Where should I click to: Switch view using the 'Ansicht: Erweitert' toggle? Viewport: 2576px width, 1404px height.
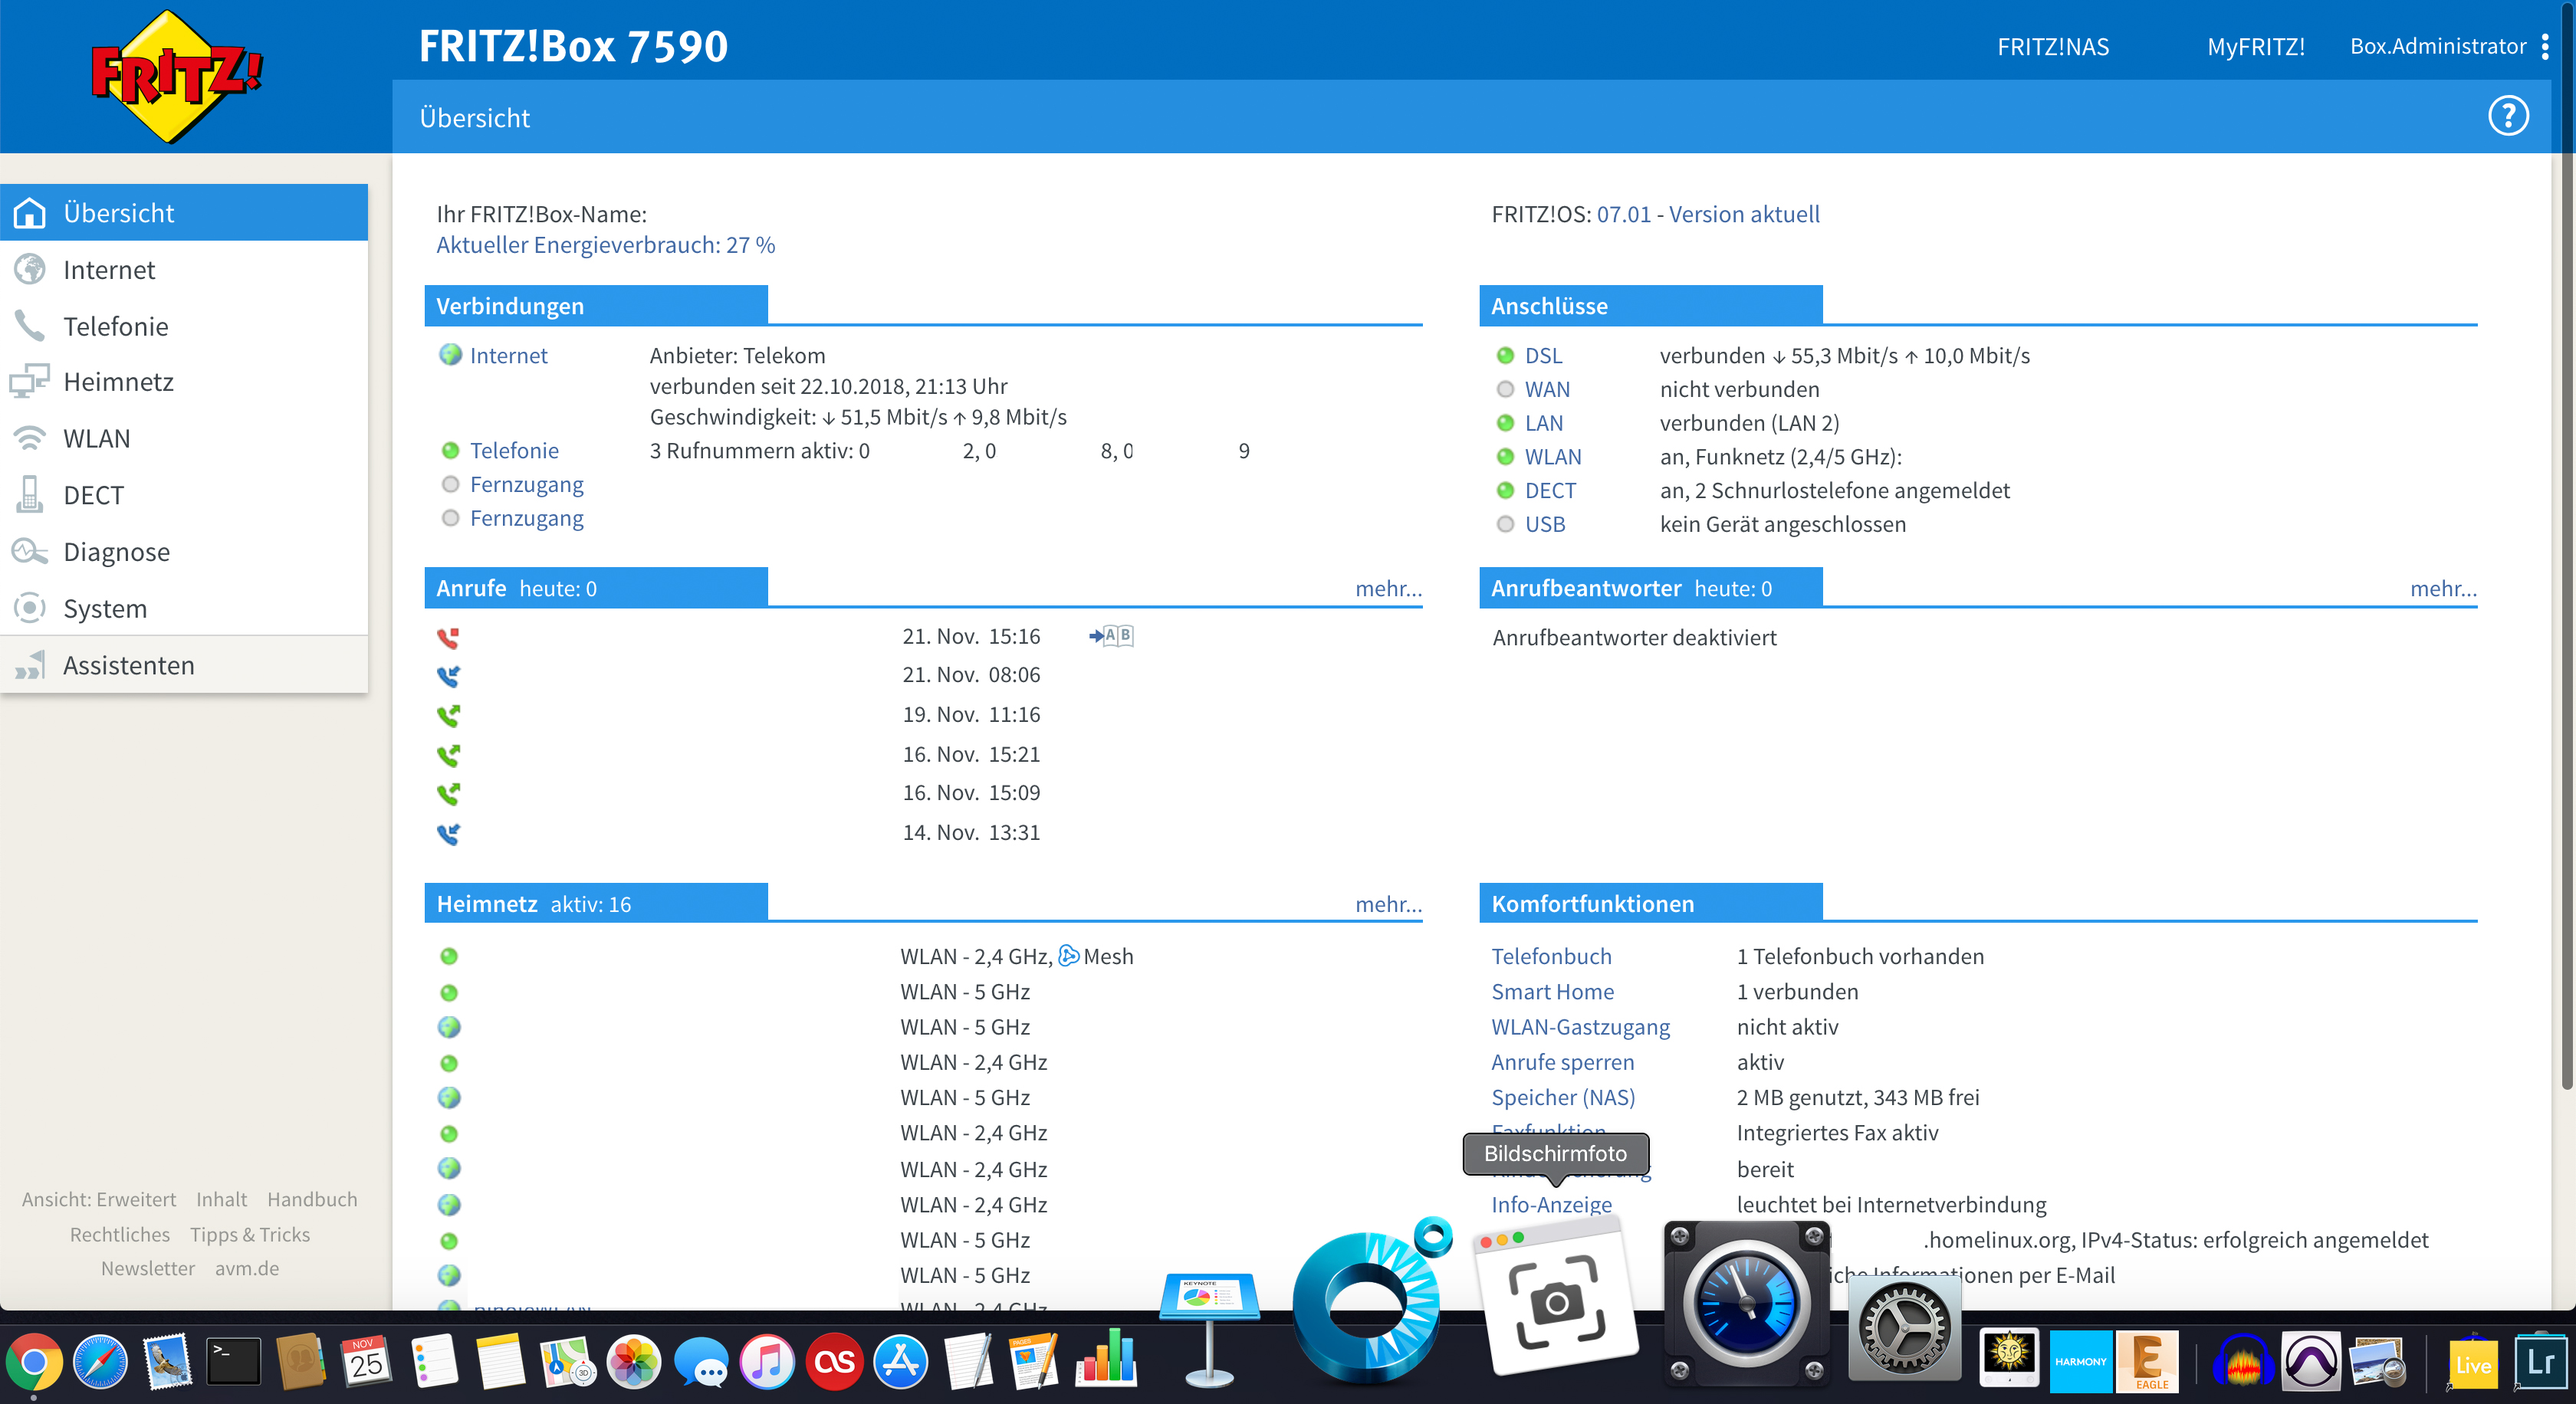coord(99,1199)
